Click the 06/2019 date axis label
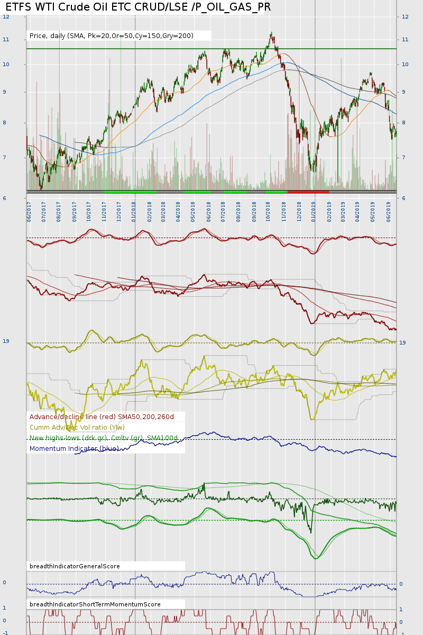The image size is (423, 635). [x=389, y=212]
